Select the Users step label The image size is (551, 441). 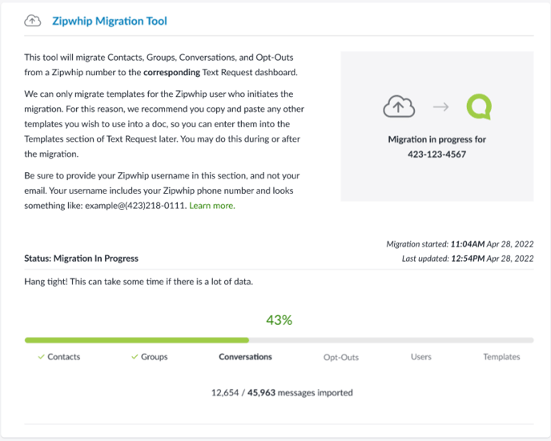(x=421, y=357)
